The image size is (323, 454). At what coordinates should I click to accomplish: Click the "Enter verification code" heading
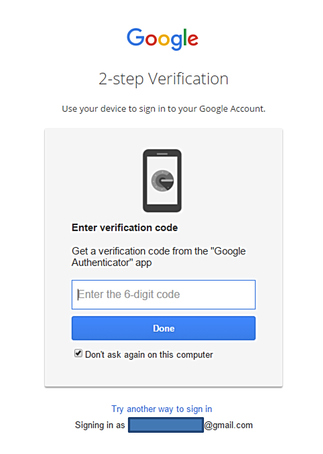125,228
